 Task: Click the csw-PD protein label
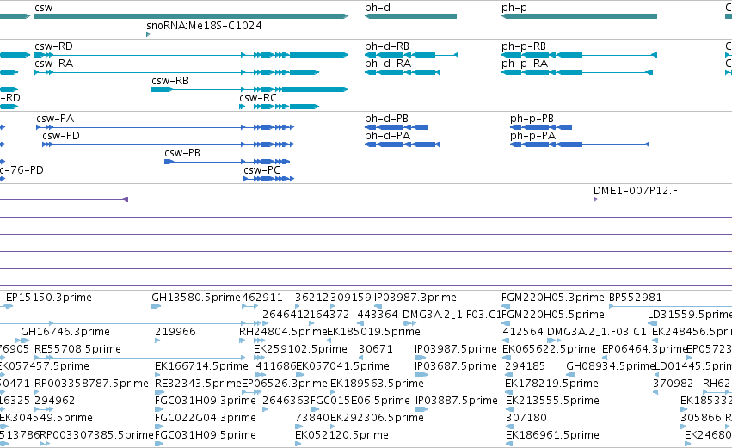pos(61,136)
